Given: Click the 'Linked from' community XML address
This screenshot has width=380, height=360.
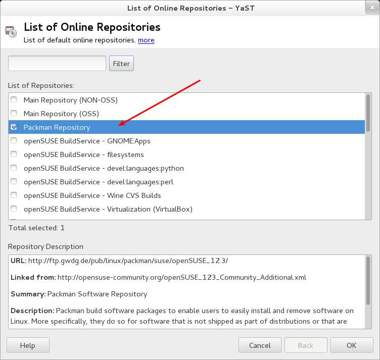Looking at the screenshot, I should click(182, 277).
